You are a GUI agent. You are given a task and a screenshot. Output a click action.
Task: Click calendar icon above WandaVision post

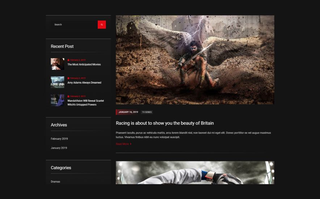pos(68,96)
